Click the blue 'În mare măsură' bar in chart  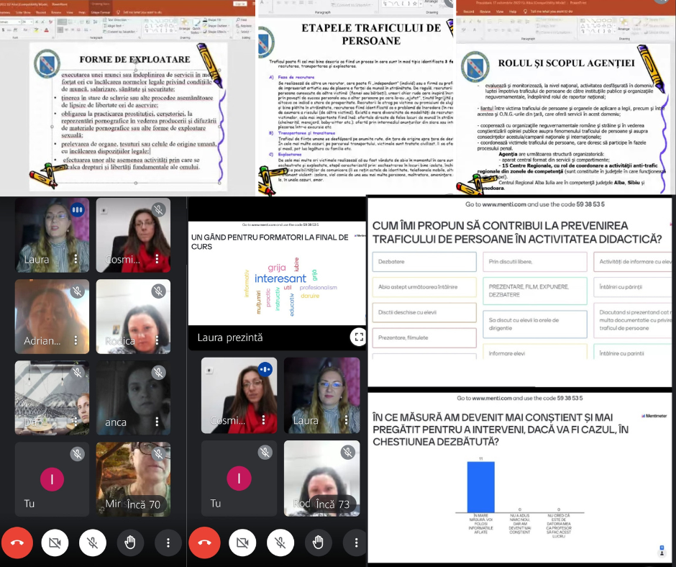click(x=480, y=486)
